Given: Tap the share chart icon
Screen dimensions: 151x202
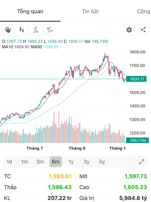Looking at the screenshot, I should (x=143, y=30).
